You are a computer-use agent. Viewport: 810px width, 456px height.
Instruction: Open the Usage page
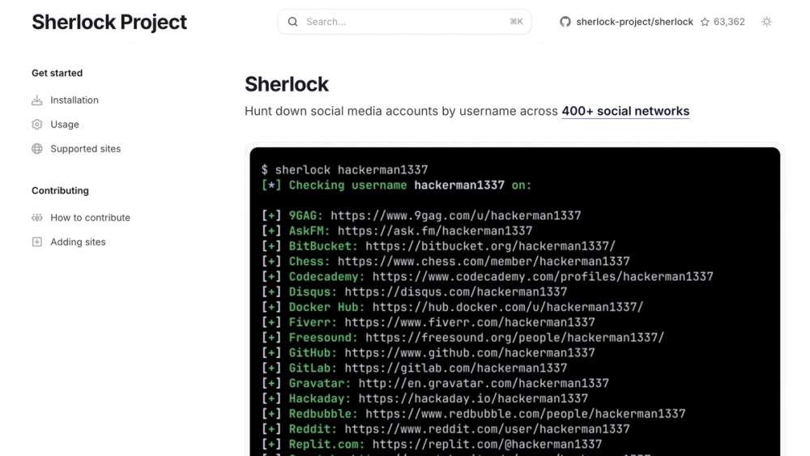pos(65,125)
